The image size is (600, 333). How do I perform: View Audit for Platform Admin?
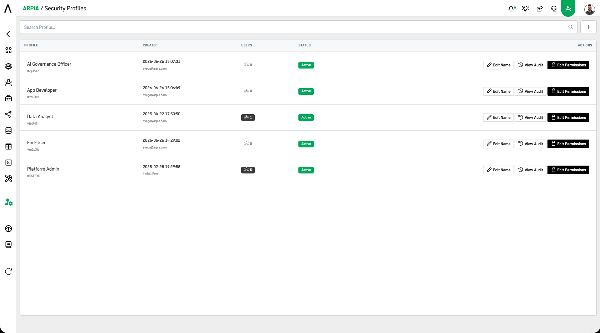[531, 170]
